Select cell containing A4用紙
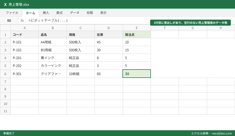 (x=52, y=42)
